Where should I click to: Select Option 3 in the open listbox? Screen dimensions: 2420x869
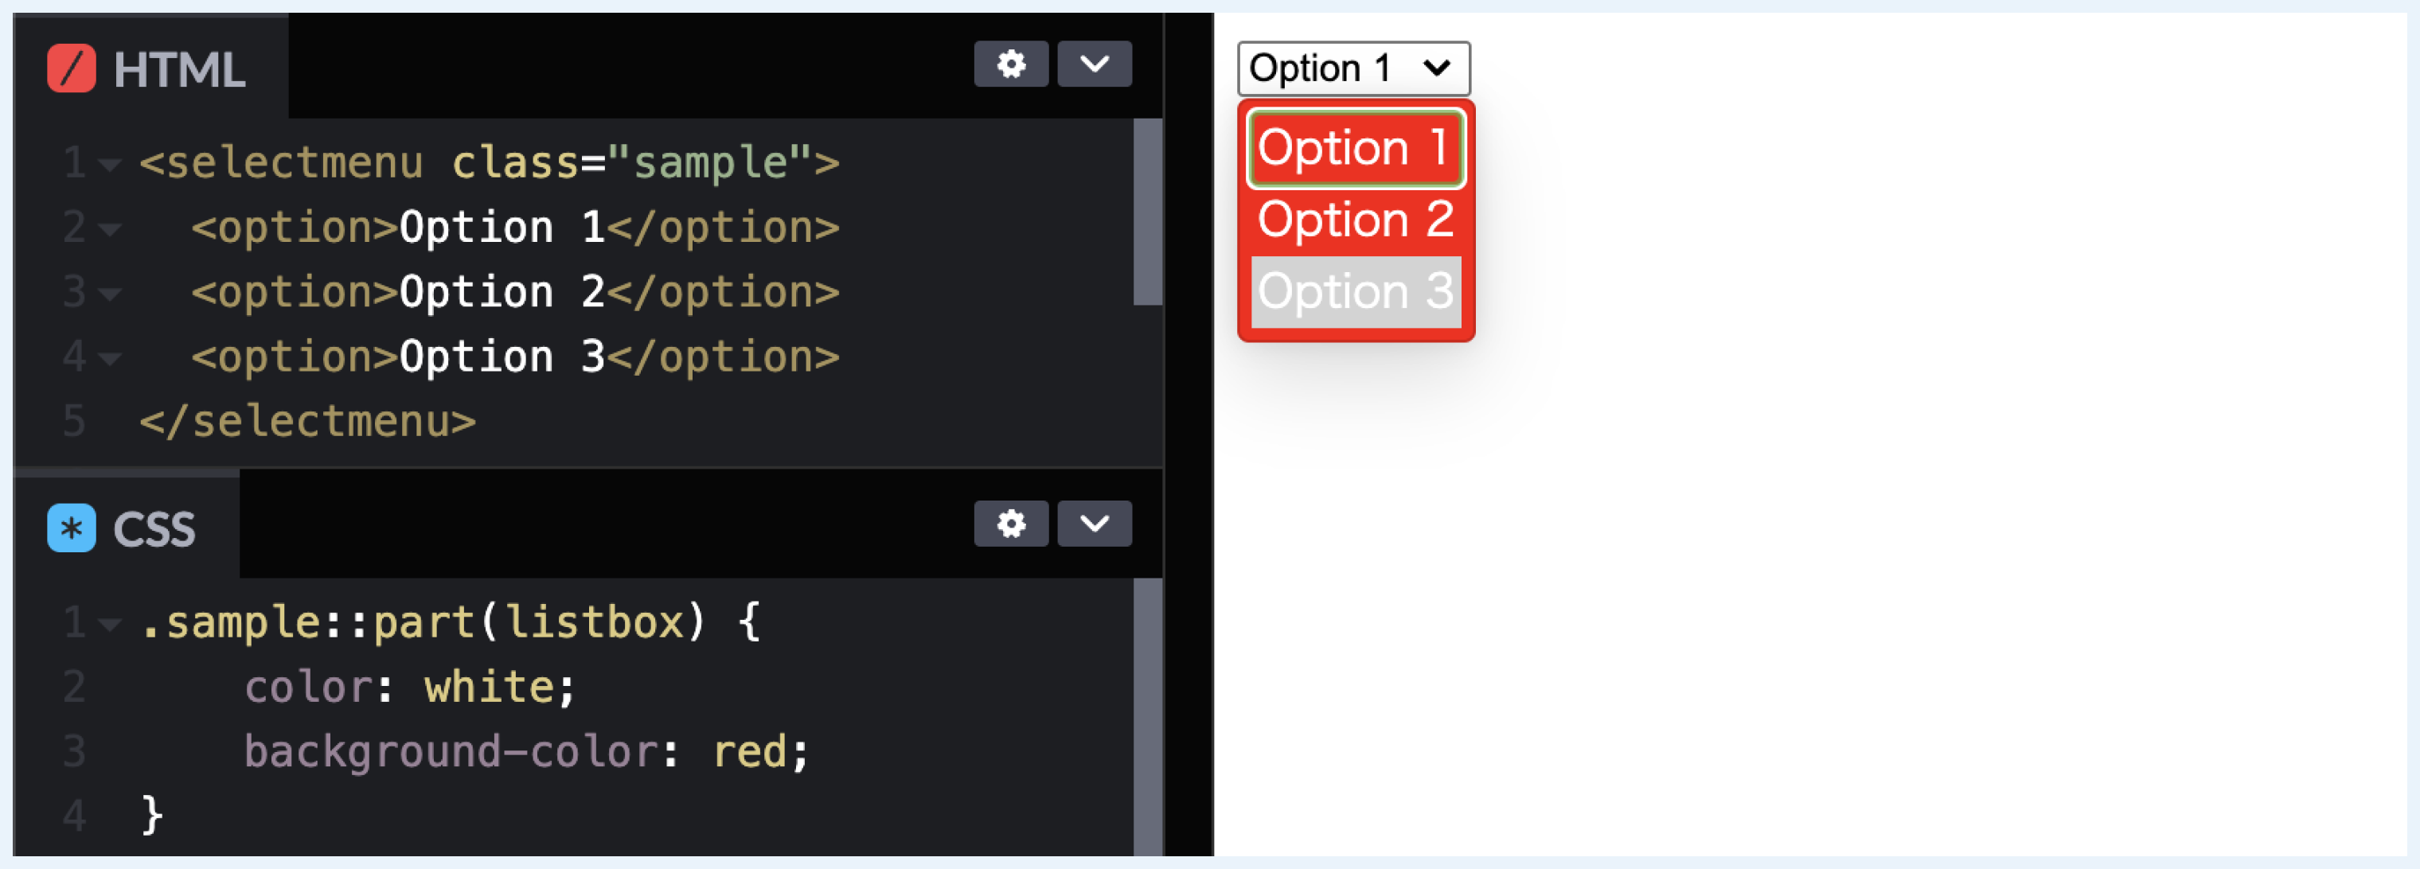pos(1354,290)
